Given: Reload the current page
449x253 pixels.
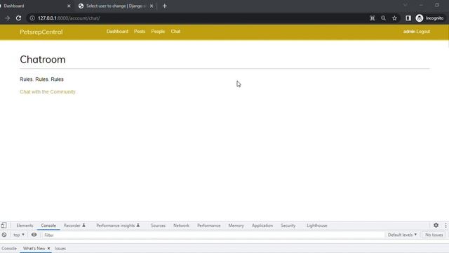Looking at the screenshot, I should tap(19, 18).
